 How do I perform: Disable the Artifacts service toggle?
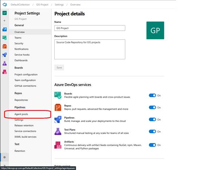point(152,145)
